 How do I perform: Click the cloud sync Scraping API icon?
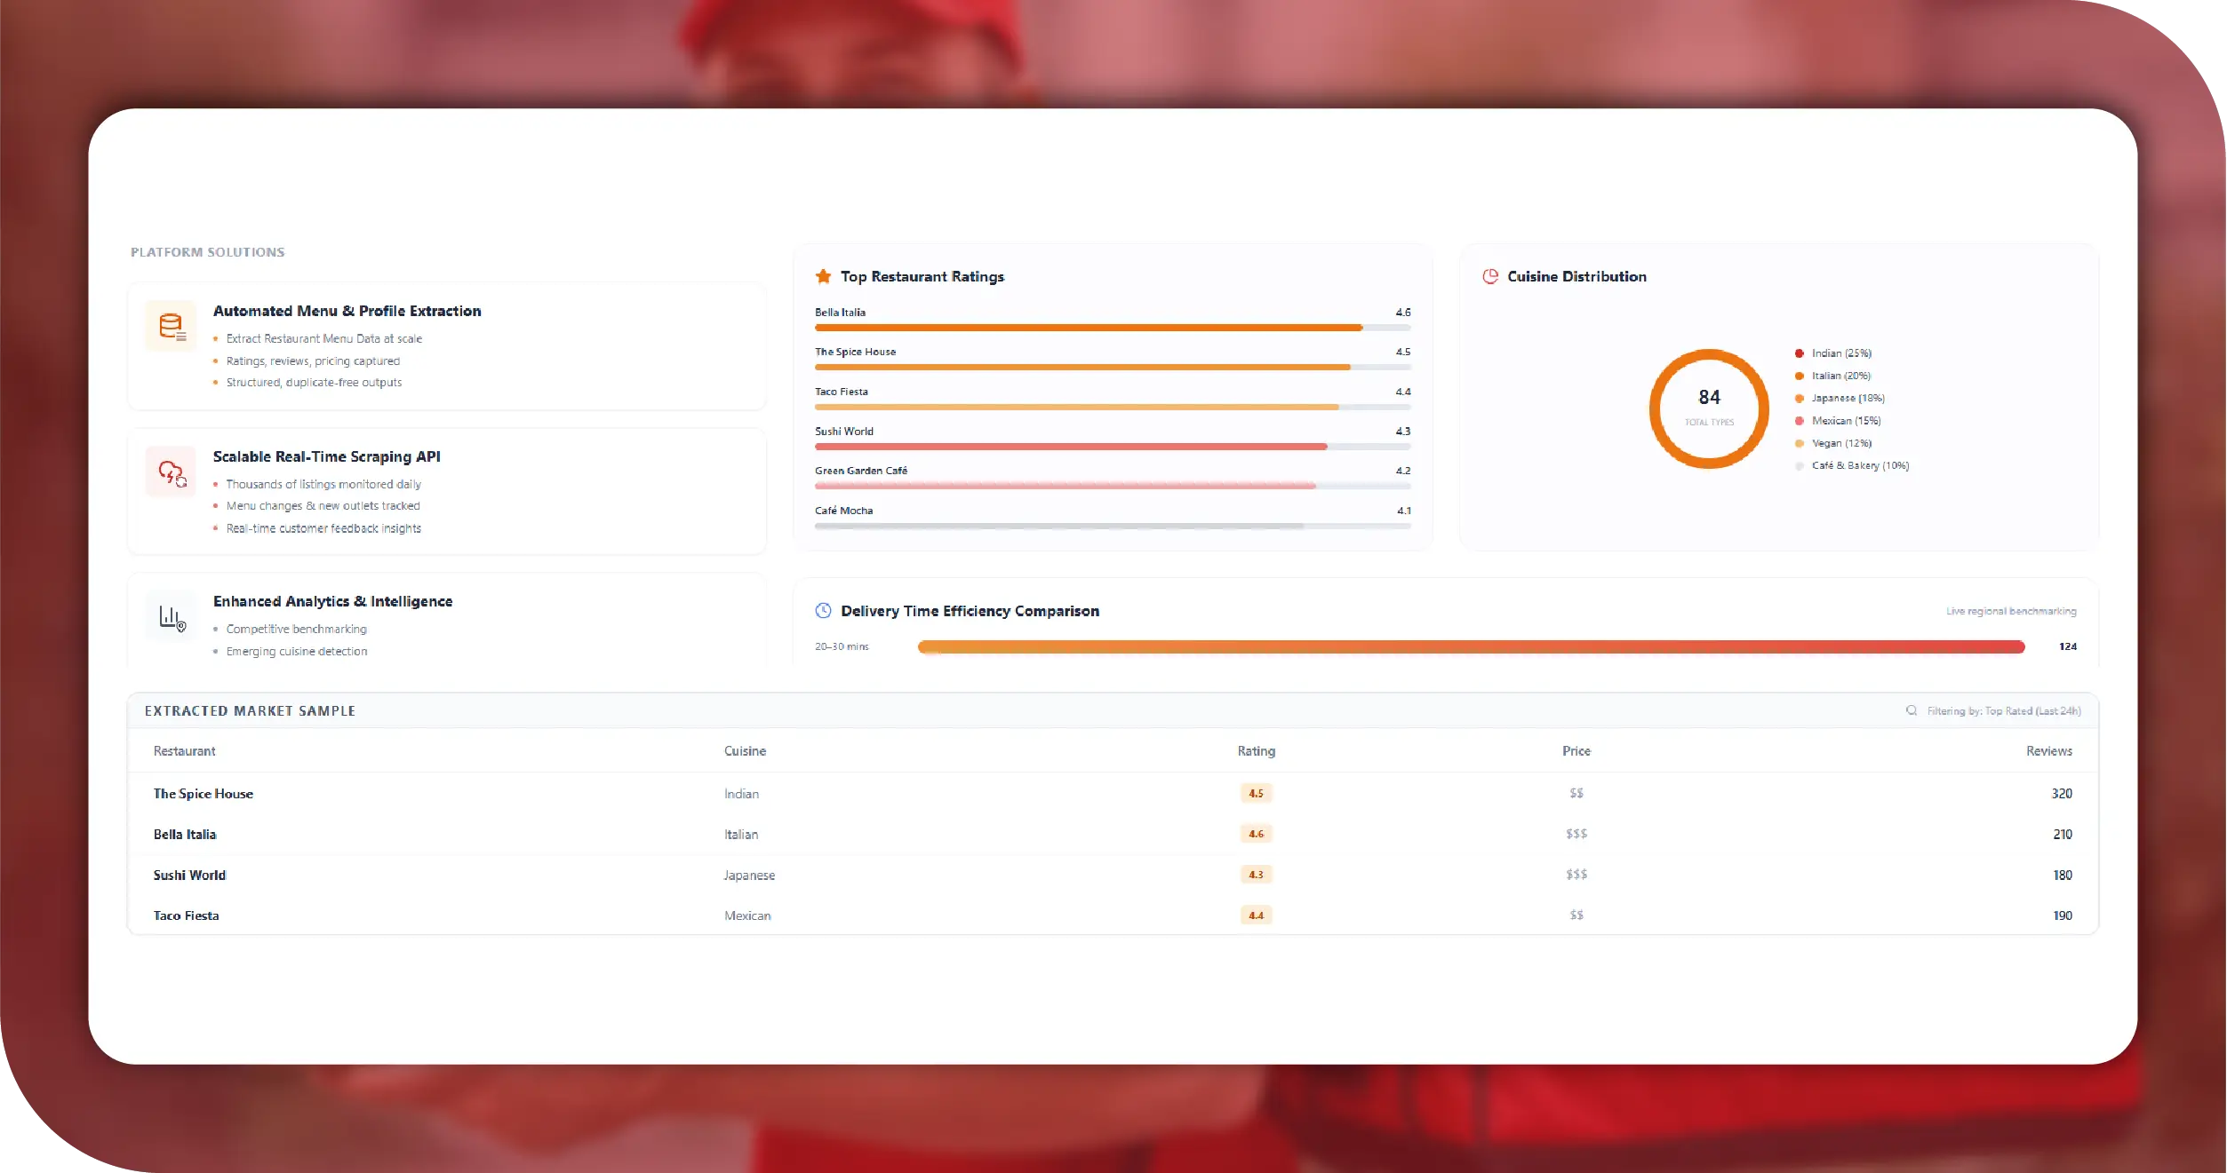(x=172, y=472)
